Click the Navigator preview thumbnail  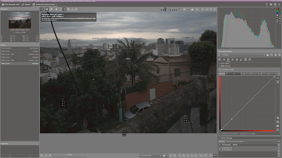(x=20, y=20)
